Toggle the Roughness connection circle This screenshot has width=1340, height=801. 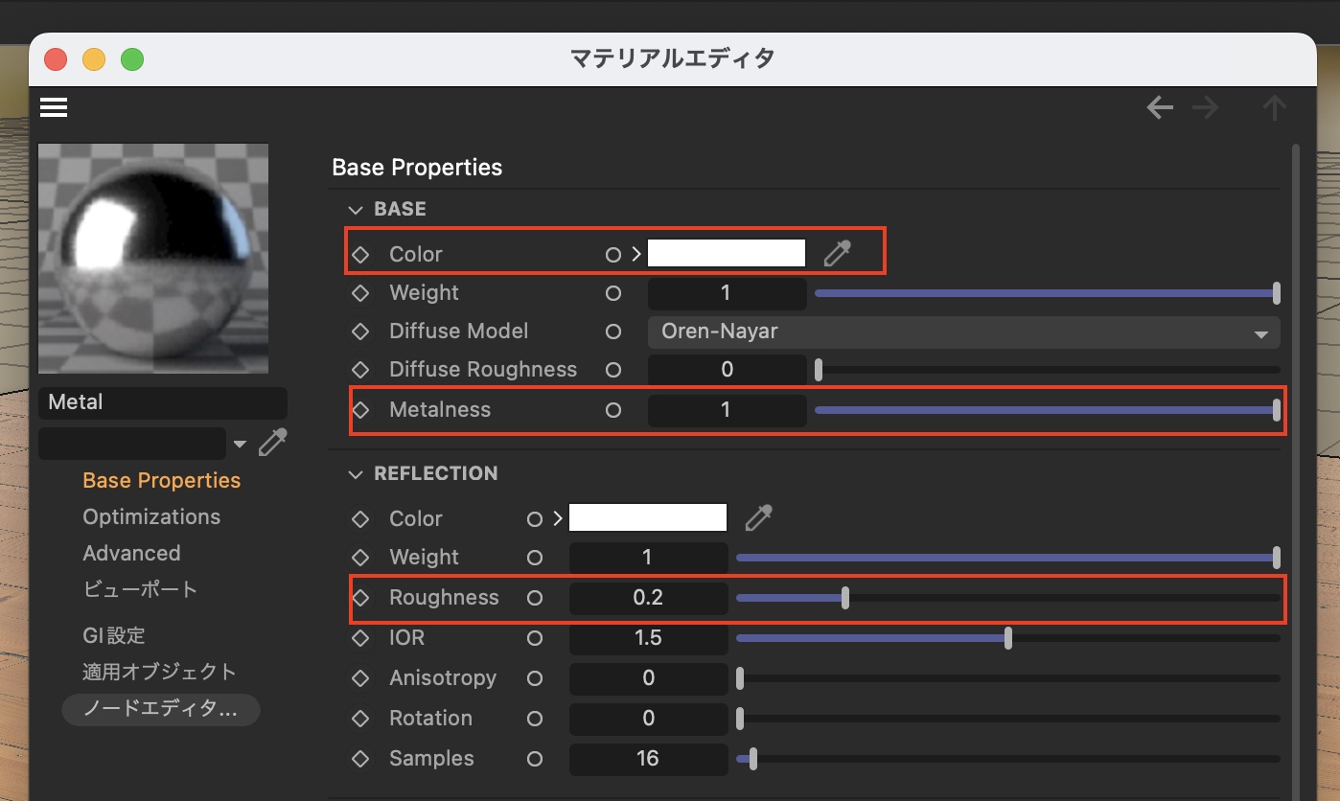pyautogui.click(x=535, y=597)
